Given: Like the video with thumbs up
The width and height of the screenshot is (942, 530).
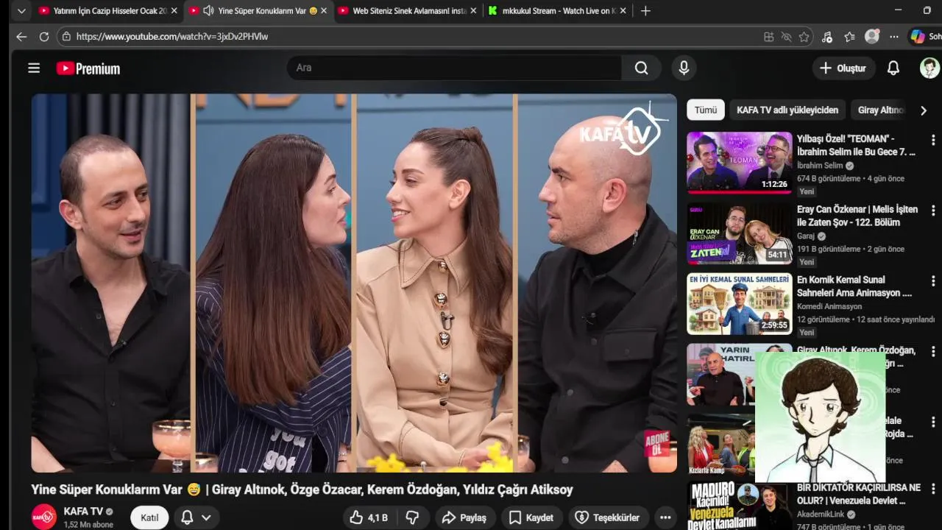Looking at the screenshot, I should pyautogui.click(x=369, y=517).
